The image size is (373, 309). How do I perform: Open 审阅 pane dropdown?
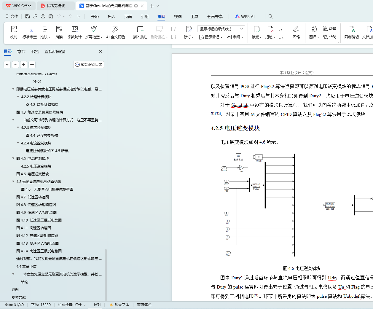(x=235, y=37)
